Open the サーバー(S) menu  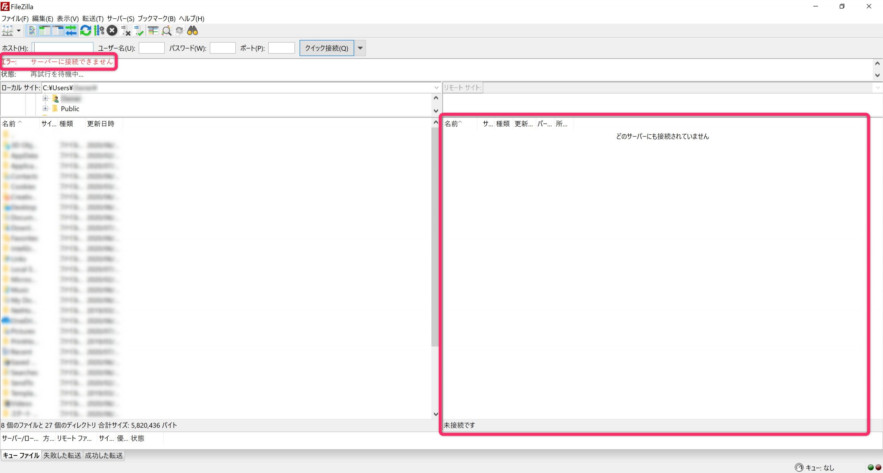120,19
